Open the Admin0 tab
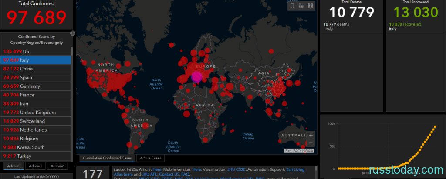The image size is (446, 179). [x=14, y=166]
